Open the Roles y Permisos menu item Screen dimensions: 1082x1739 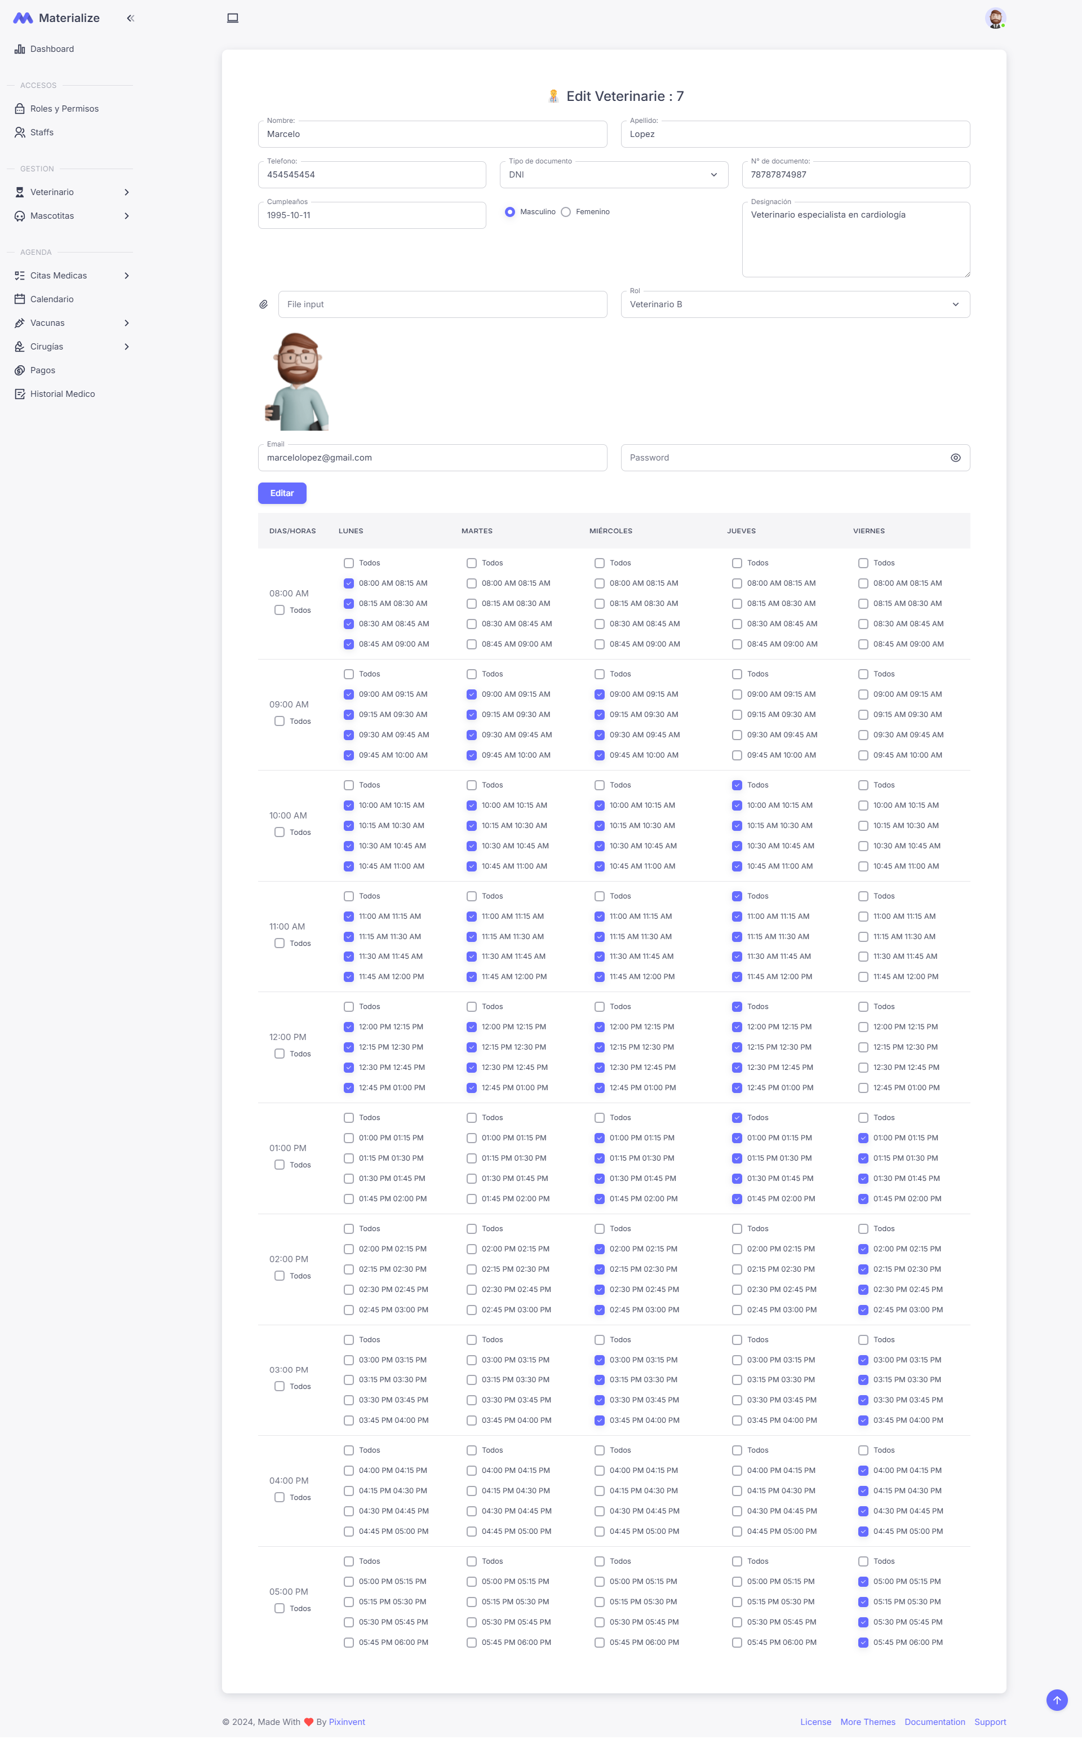64,109
